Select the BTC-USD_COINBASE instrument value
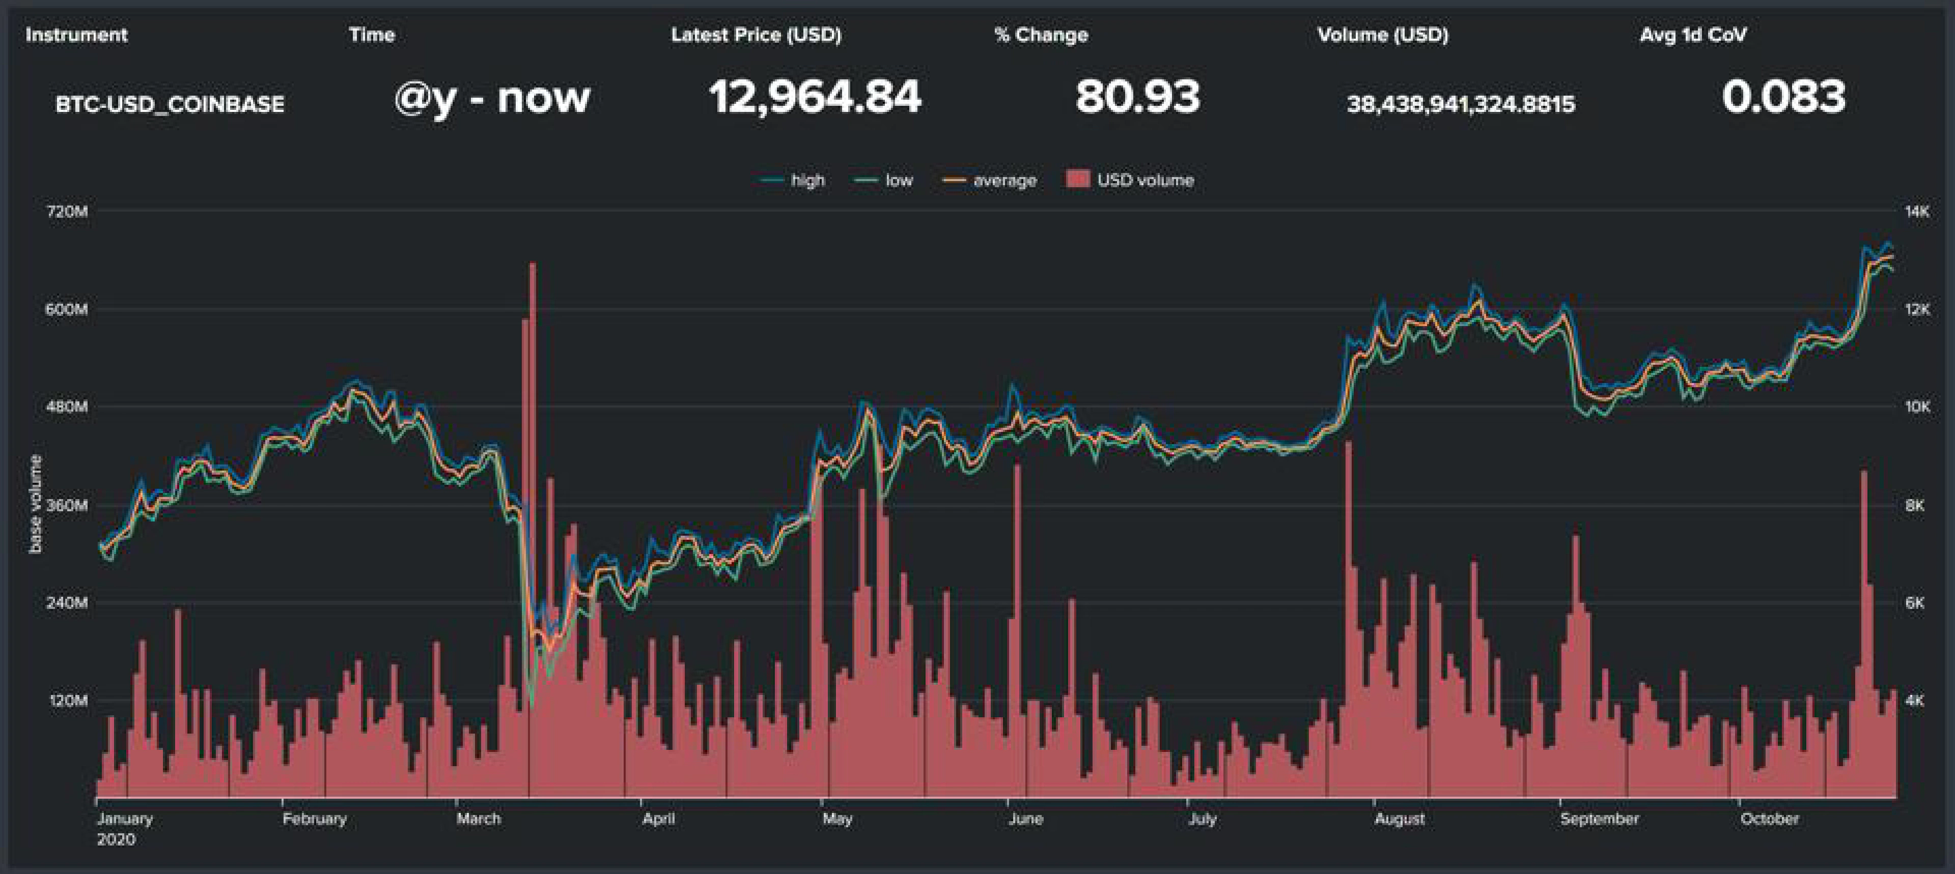 point(170,104)
